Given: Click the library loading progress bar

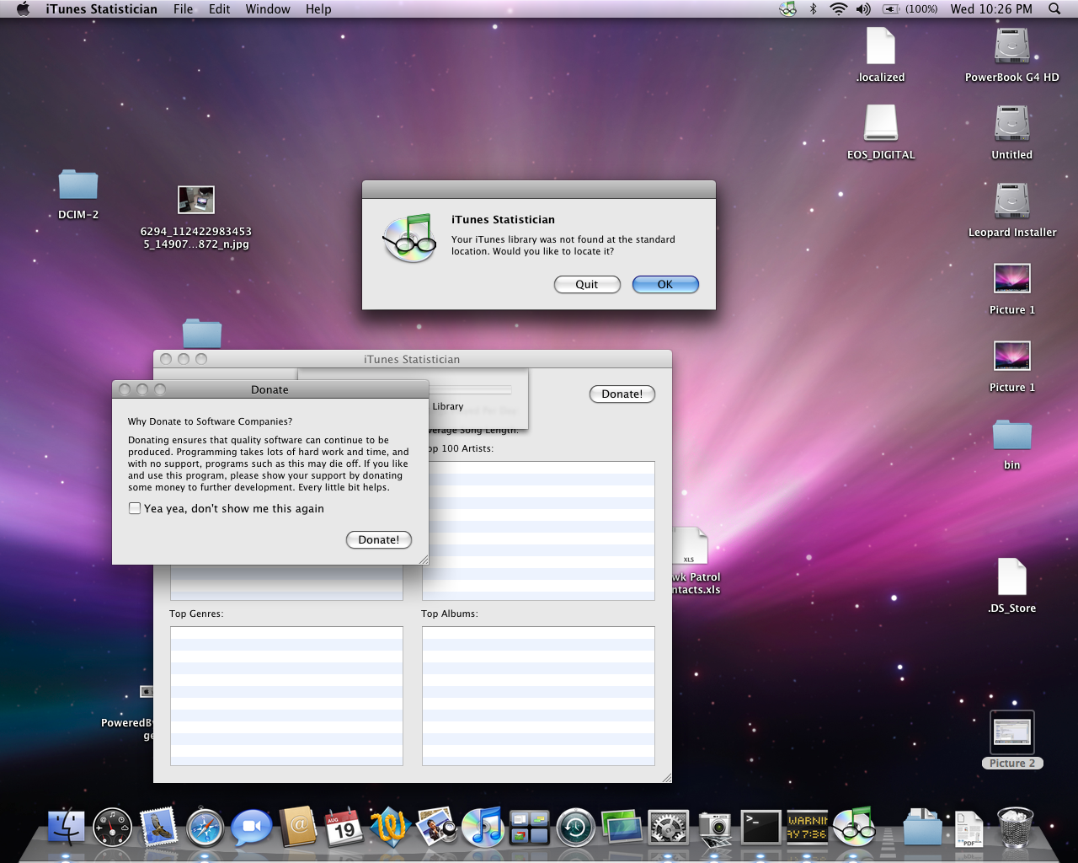Looking at the screenshot, I should (x=470, y=390).
